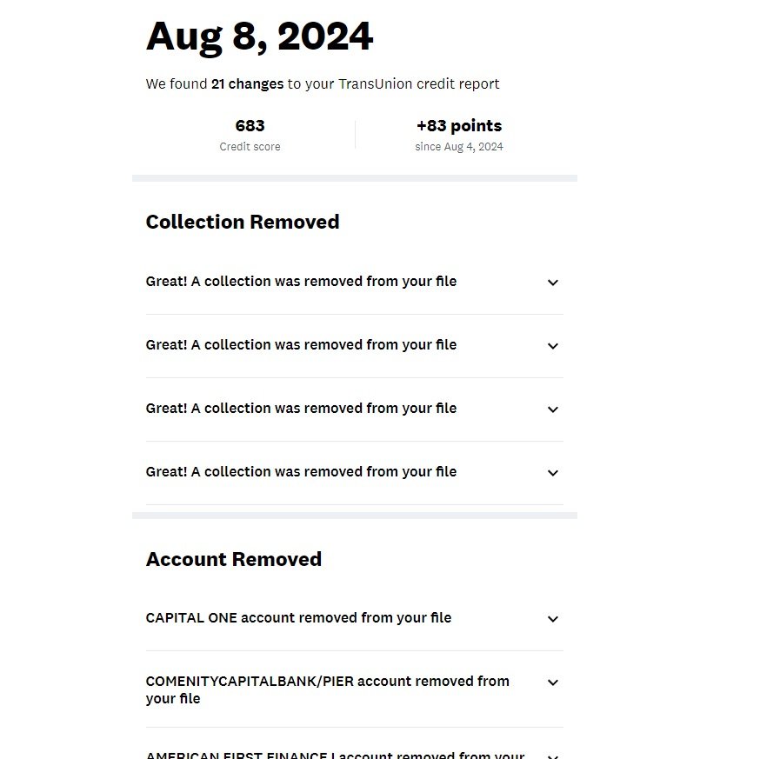Select AMERICAN FIRST FINANCE account removed text

pos(335,755)
